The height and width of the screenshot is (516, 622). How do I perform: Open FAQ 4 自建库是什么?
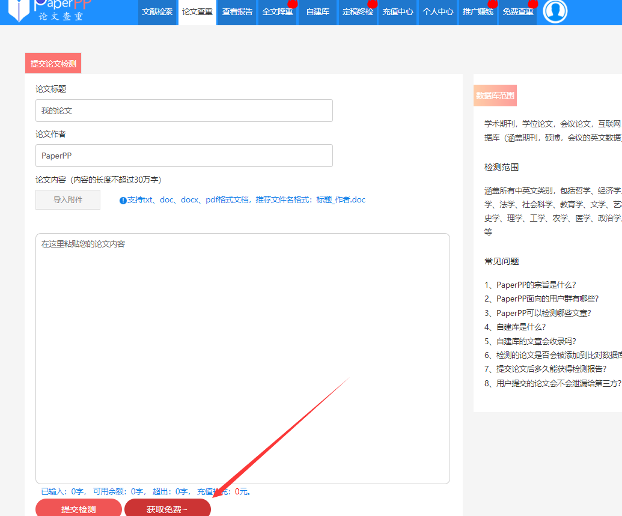(515, 327)
